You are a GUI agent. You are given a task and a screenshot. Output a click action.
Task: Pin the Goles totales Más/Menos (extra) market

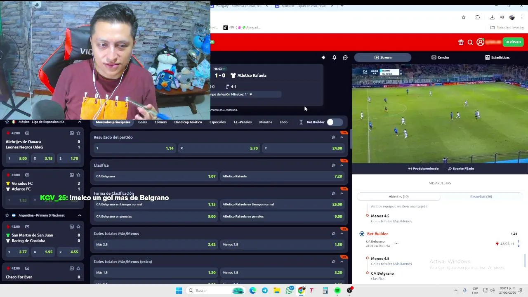[x=333, y=262]
